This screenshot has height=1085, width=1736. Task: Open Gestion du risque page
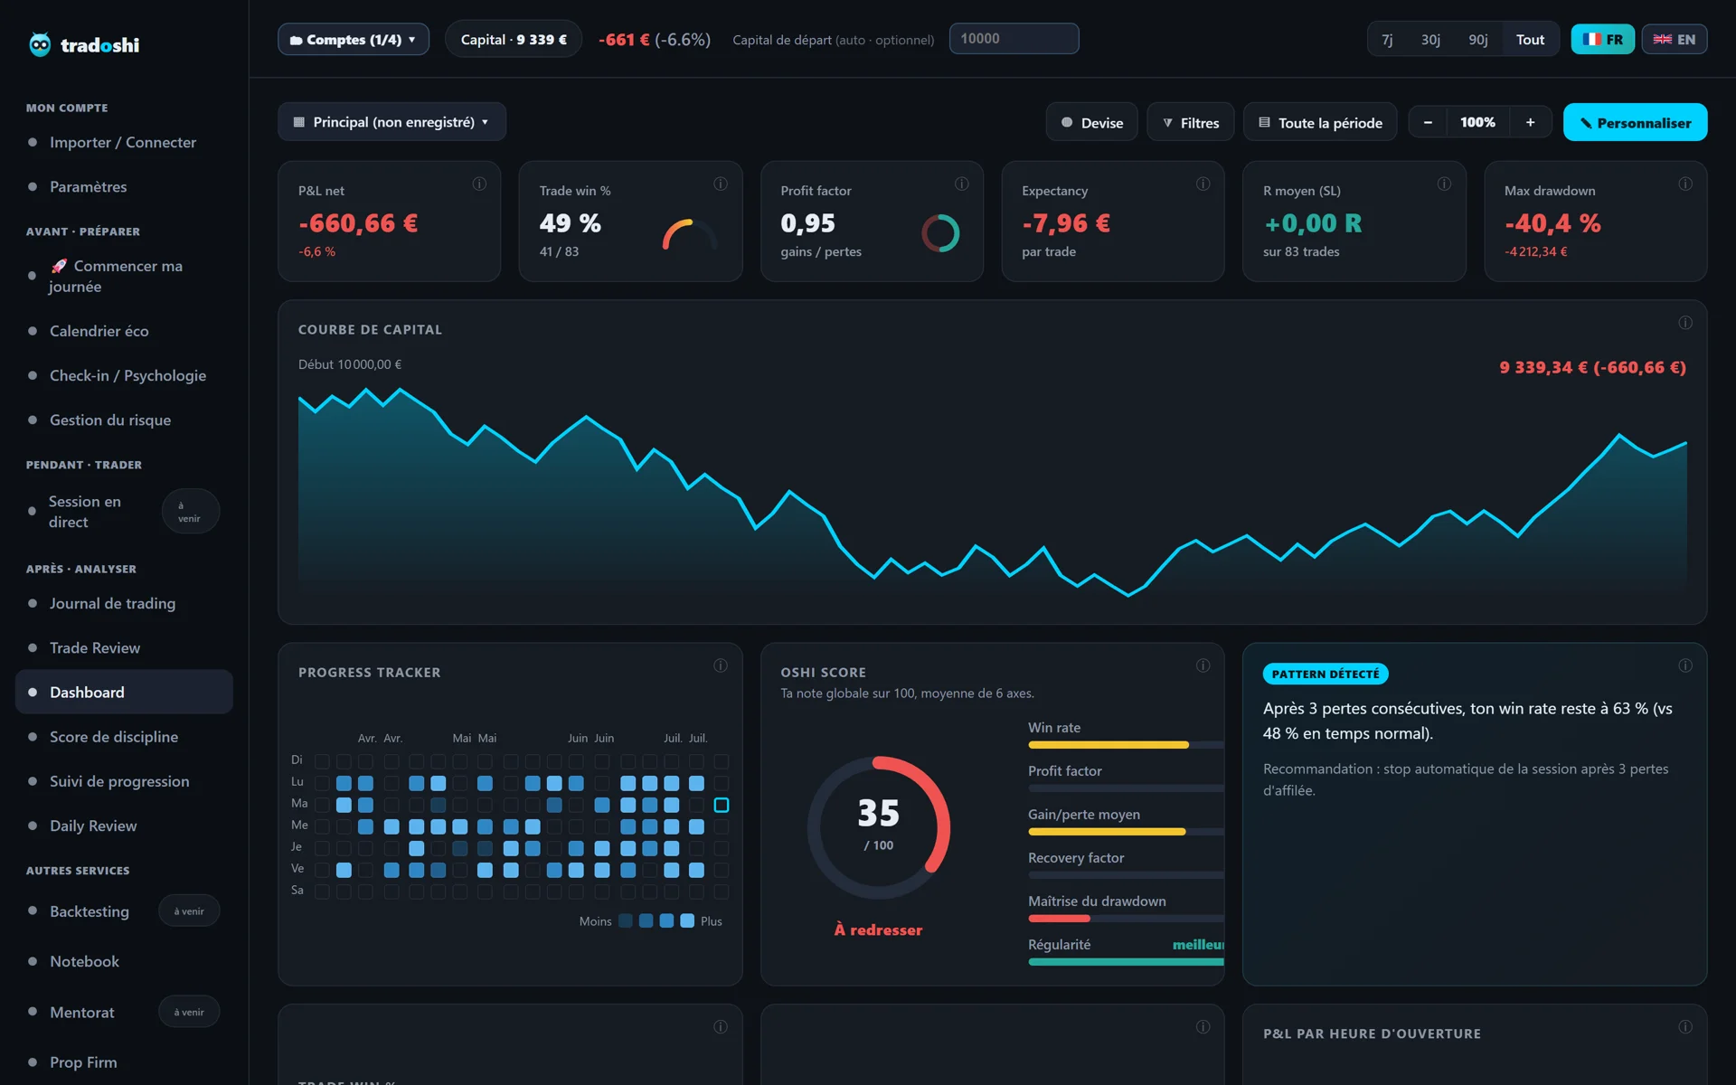click(x=124, y=420)
